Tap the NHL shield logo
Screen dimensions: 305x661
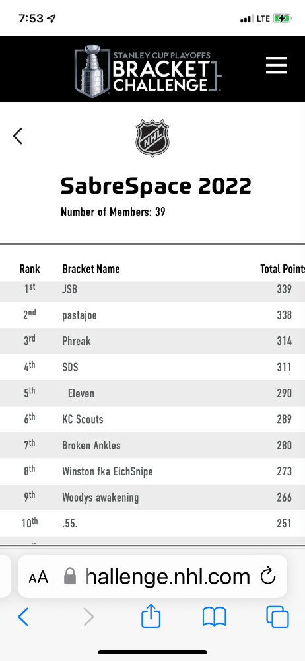152,138
